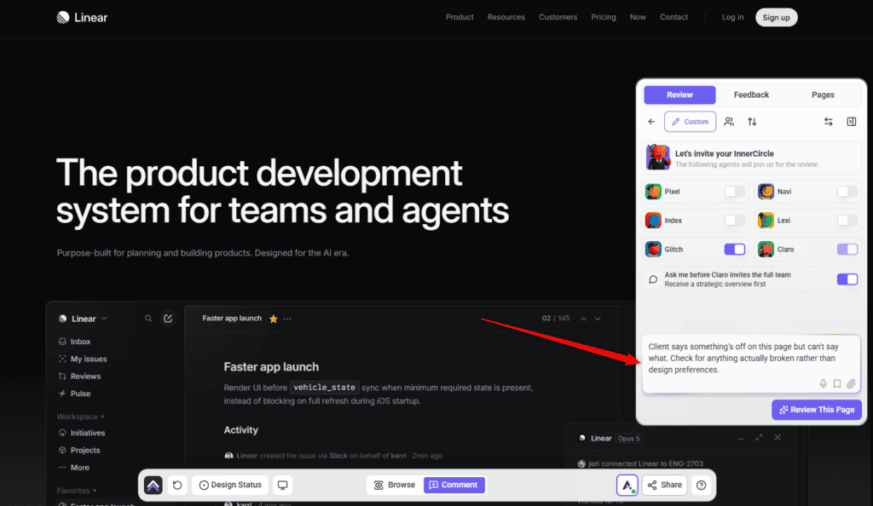Screen dimensions: 873x506
Task: Switch to Browse mode
Action: 395,485
